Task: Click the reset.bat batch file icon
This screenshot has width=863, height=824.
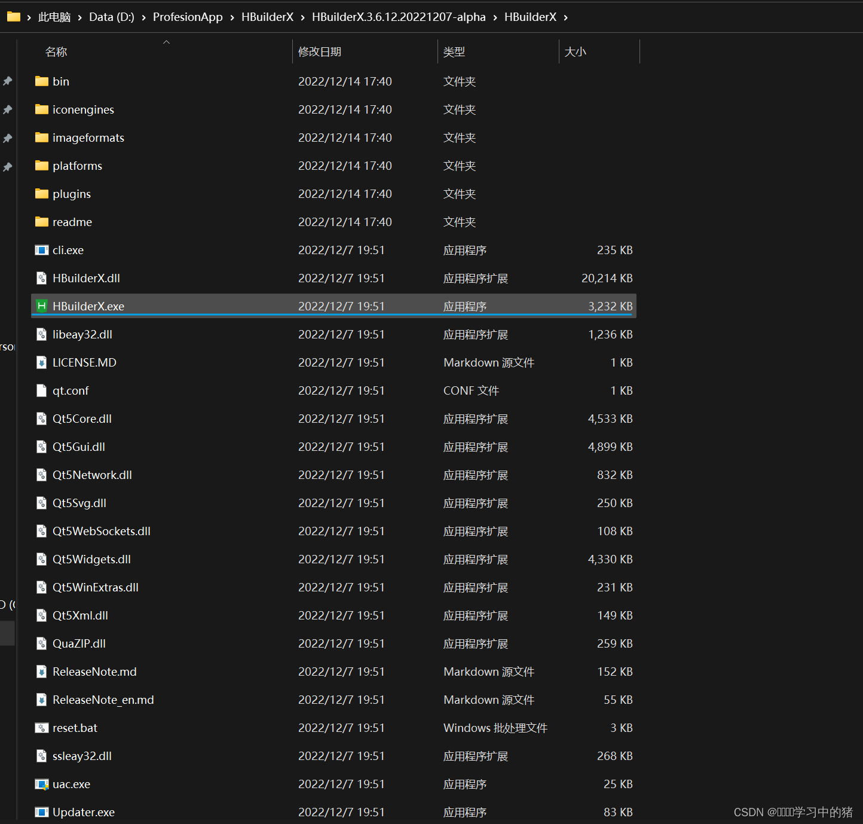Action: 42,728
